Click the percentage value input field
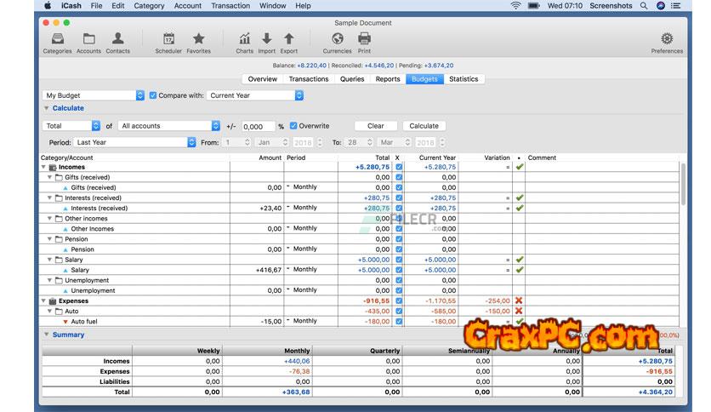 pyautogui.click(x=258, y=126)
